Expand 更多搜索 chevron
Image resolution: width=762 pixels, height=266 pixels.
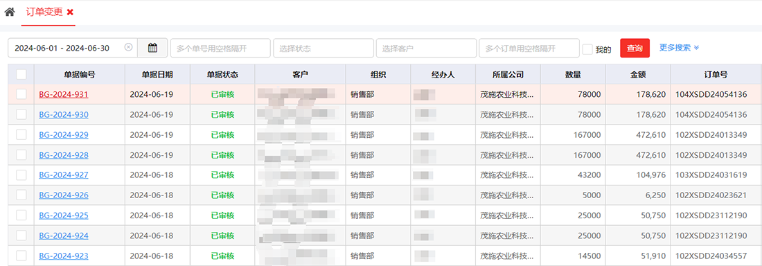click(696, 48)
